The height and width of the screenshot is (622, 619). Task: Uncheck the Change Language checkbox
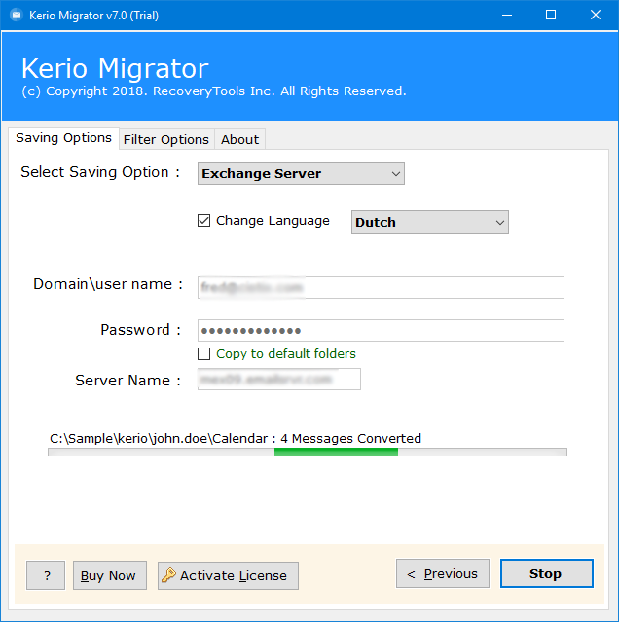pos(203,221)
